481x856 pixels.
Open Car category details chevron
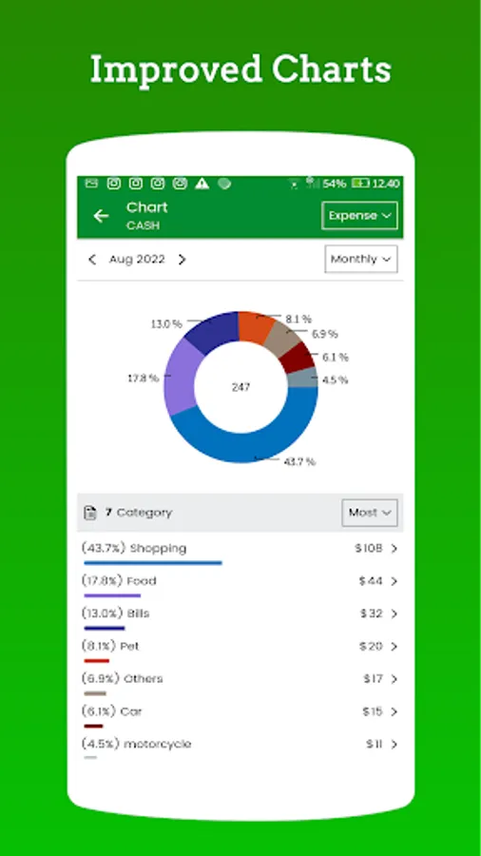[x=394, y=711]
